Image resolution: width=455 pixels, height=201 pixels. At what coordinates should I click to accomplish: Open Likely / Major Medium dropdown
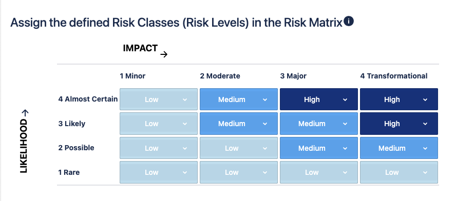319,124
